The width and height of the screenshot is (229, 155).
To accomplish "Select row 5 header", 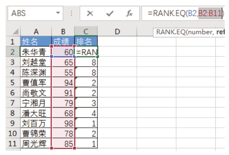I will [x=13, y=83].
